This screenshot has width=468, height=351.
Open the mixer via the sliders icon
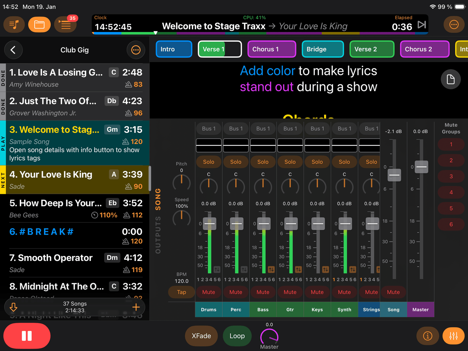pos(453,336)
